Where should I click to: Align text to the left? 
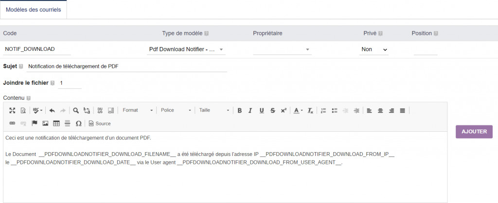(x=369, y=110)
